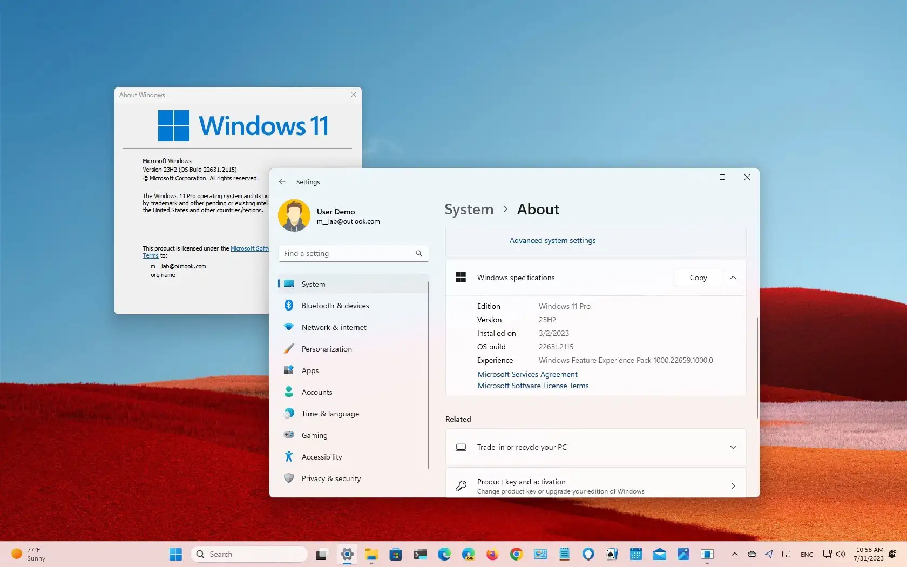Open Microsoft Software License Terms link
The width and height of the screenshot is (907, 567).
(x=533, y=386)
